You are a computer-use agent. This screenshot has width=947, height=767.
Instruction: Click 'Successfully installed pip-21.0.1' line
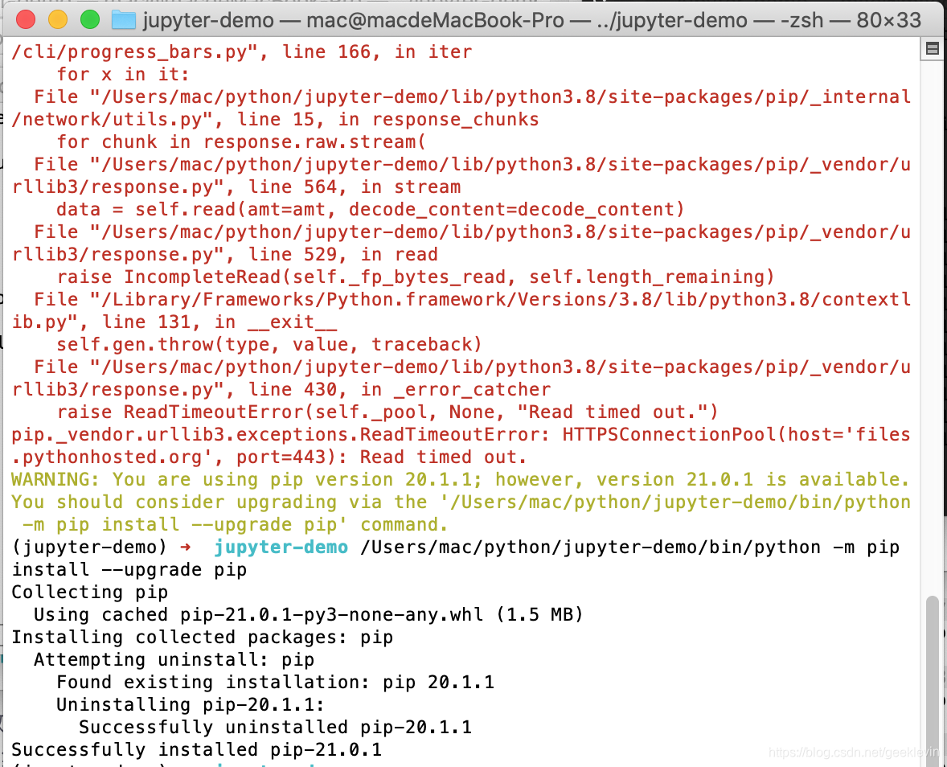pyautogui.click(x=197, y=749)
